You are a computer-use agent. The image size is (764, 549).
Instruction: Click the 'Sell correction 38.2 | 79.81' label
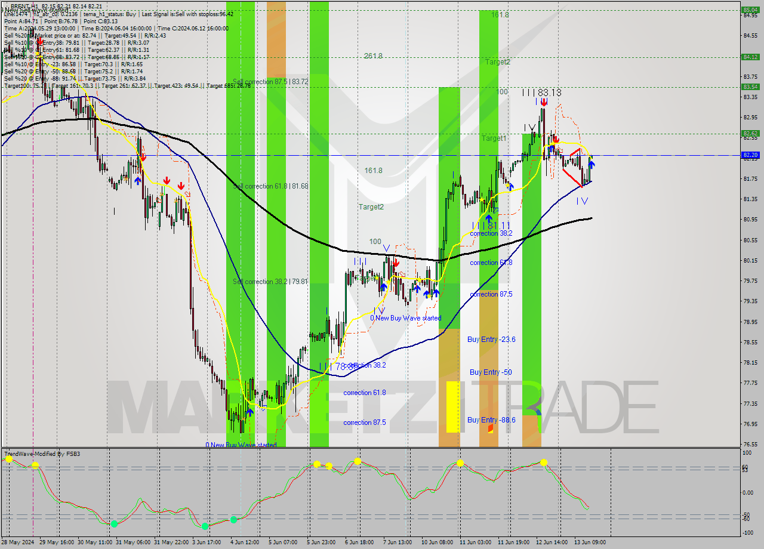point(270,281)
